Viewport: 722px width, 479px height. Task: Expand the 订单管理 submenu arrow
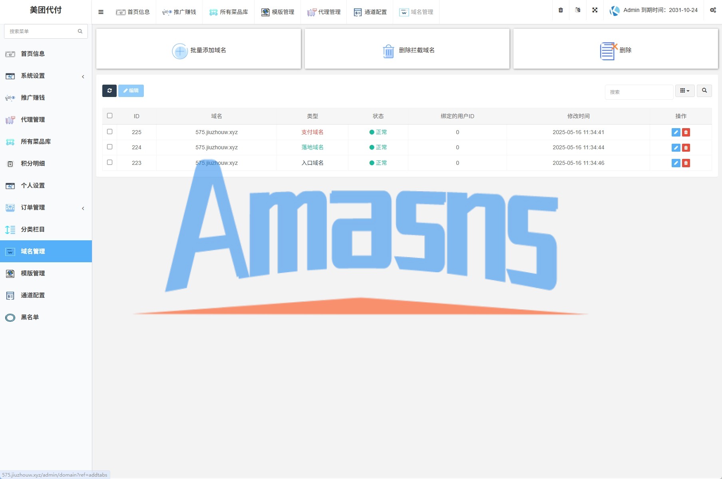[83, 208]
